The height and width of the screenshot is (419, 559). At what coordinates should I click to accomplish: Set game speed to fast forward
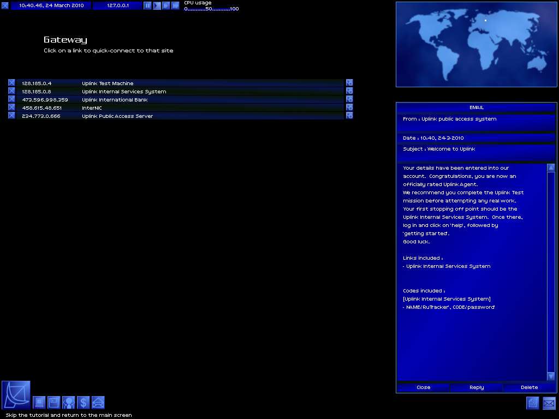coord(166,5)
